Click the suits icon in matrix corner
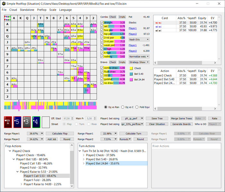225x192 pixels. (x=7, y=18)
